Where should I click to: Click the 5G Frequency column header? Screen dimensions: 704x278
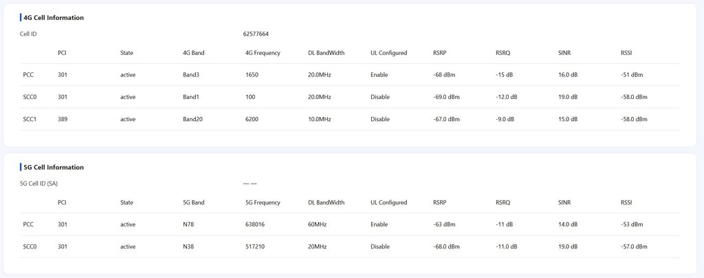[x=262, y=202]
